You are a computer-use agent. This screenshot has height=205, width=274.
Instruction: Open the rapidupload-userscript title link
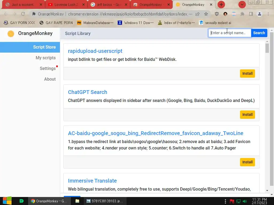point(95,51)
